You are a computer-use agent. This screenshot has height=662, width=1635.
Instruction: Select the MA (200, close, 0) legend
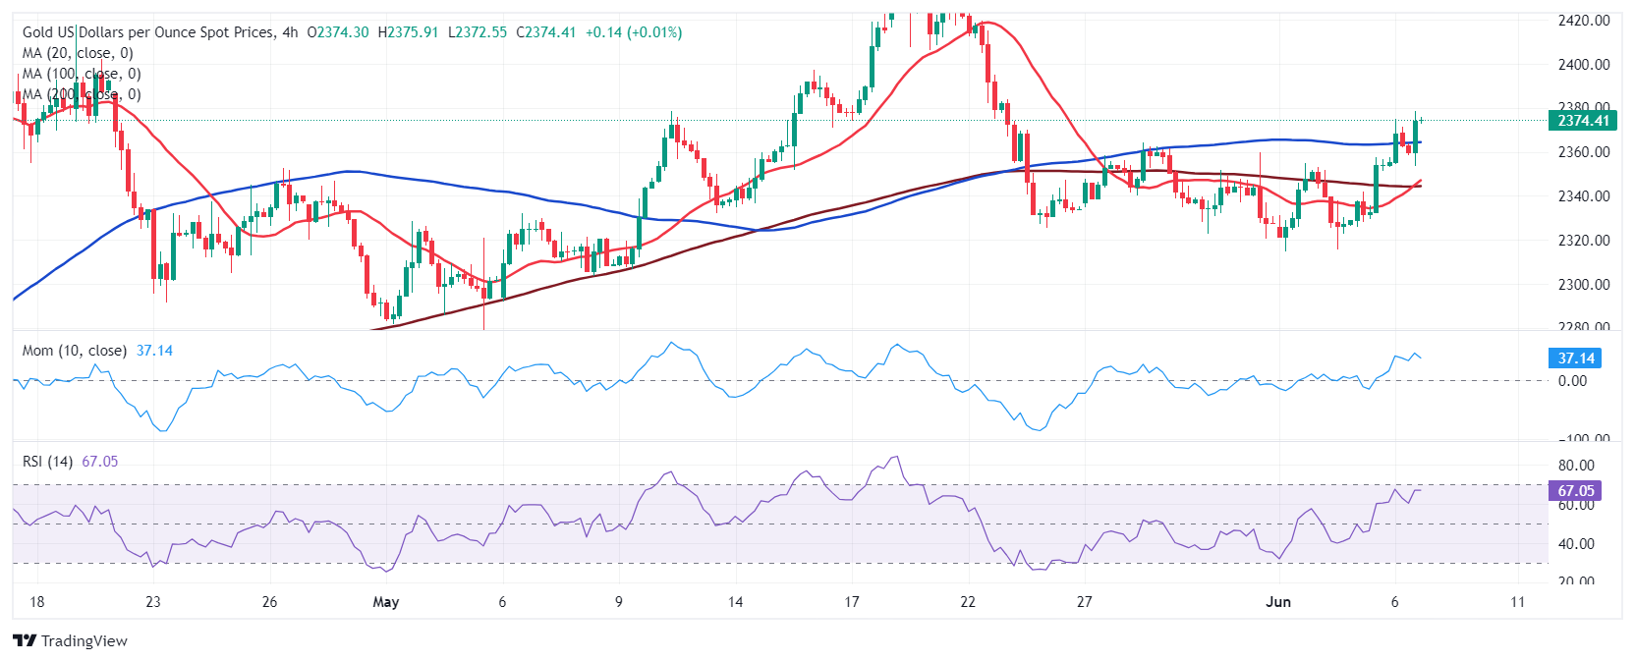click(82, 94)
